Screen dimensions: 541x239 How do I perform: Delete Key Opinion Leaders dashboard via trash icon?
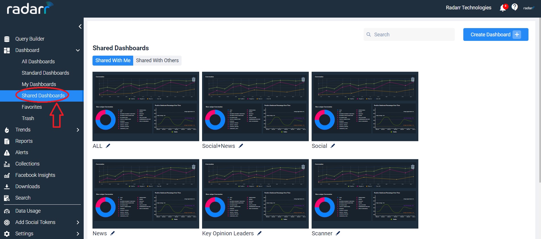click(303, 167)
